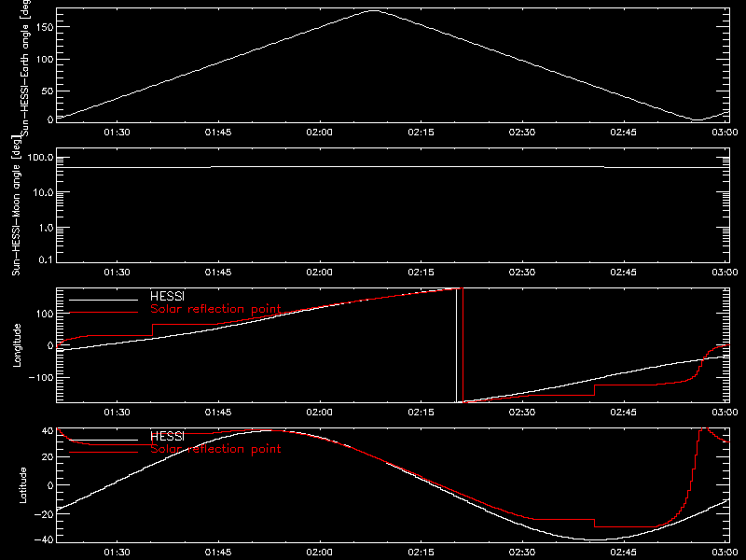The height and width of the screenshot is (560, 746).
Task: Click 01:45 under the Moon angle plot
Action: tap(218, 273)
